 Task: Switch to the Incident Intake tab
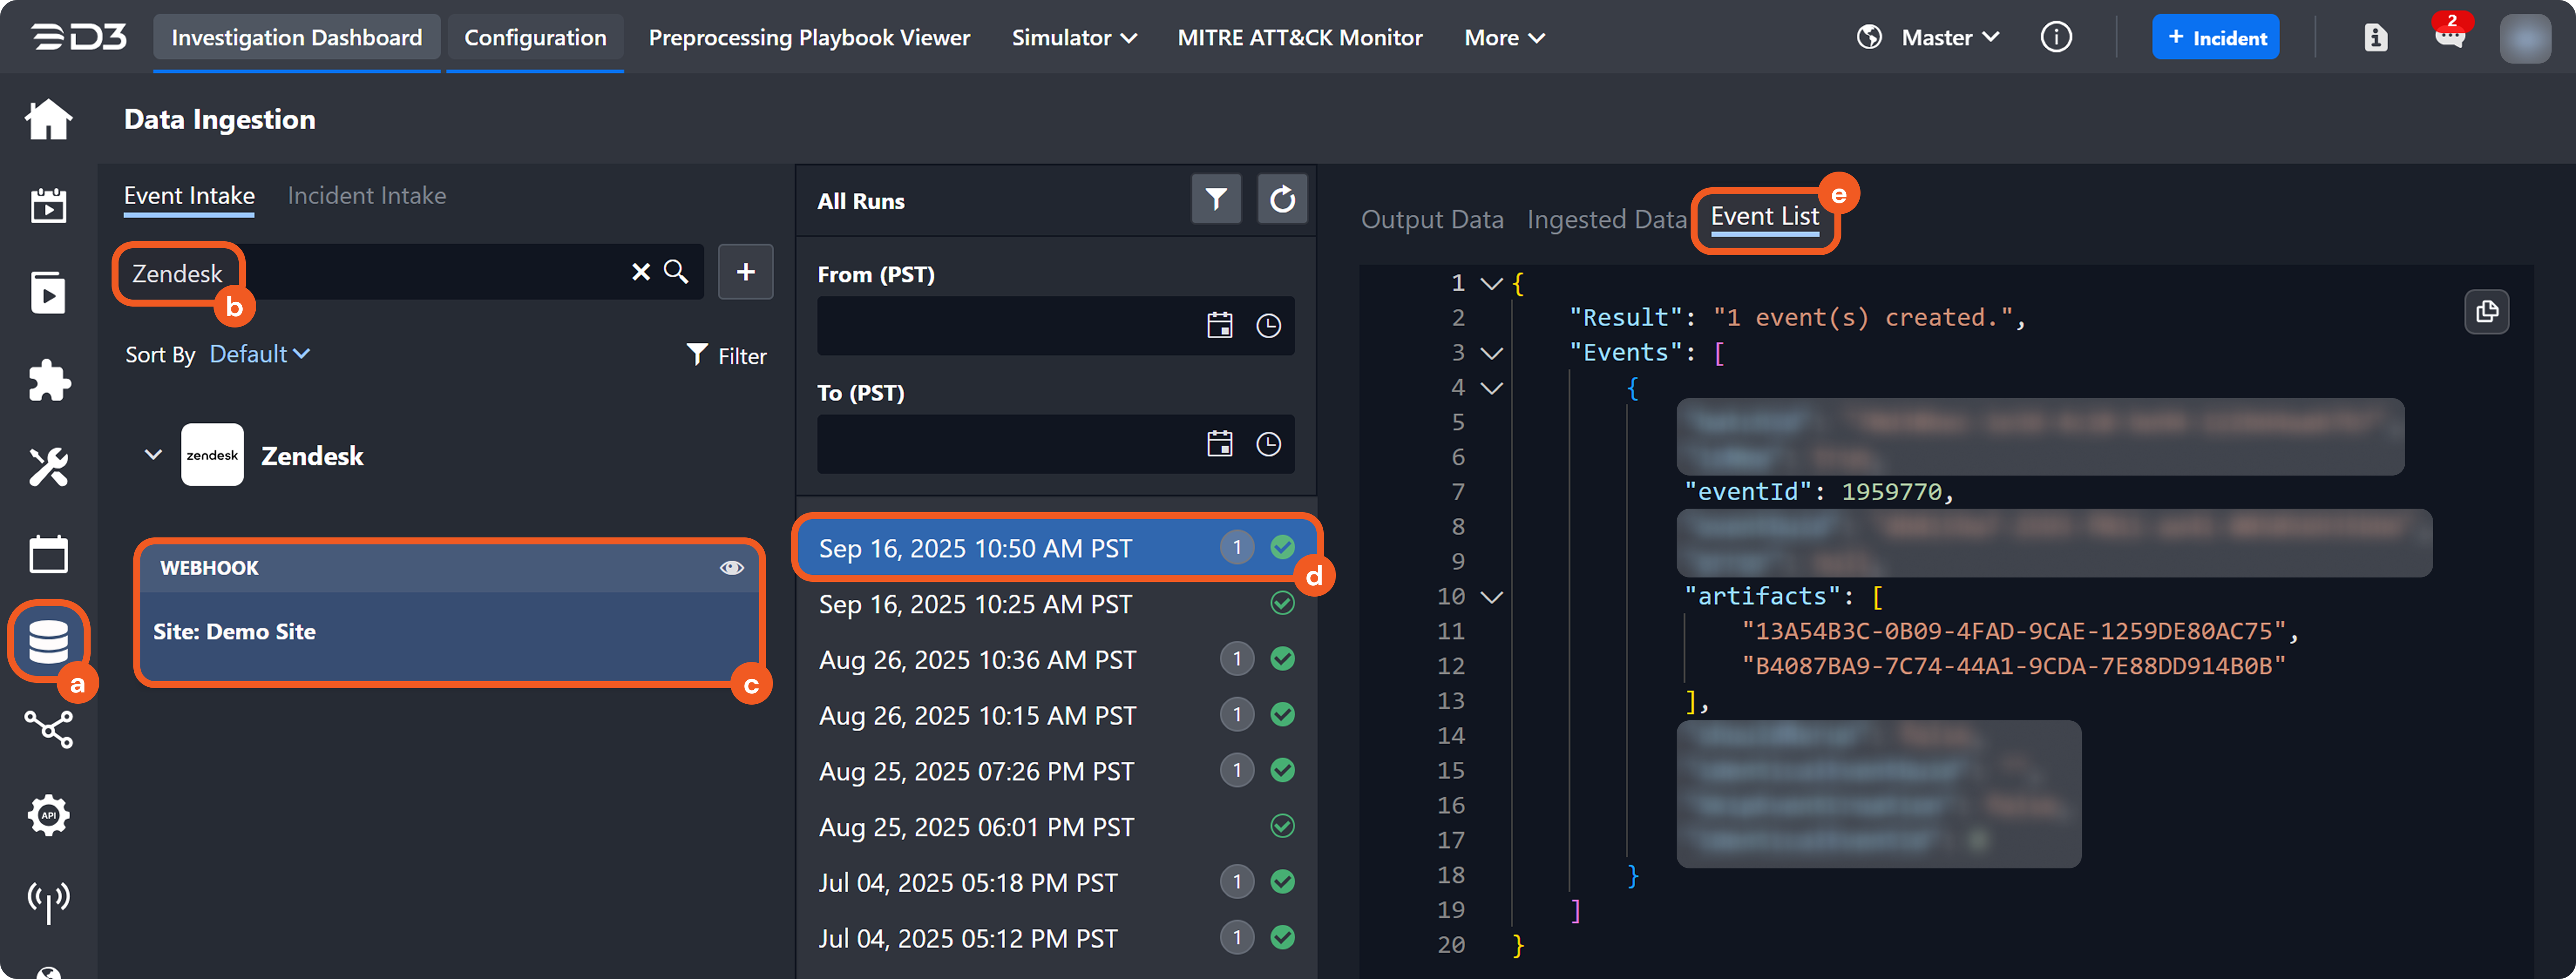(x=366, y=196)
